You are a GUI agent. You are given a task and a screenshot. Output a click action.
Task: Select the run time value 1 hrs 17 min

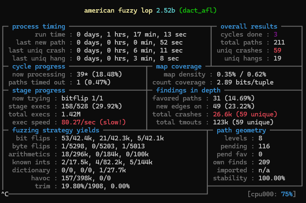tap(131, 34)
